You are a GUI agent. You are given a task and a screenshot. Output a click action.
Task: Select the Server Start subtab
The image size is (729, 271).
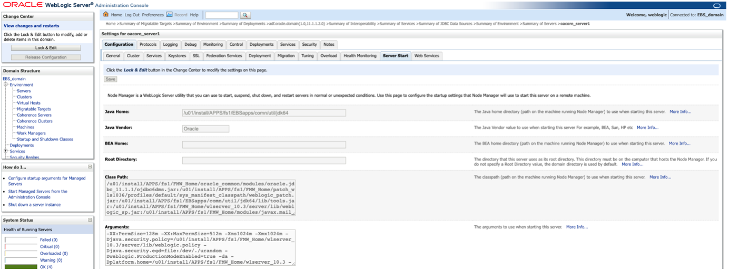click(x=396, y=56)
